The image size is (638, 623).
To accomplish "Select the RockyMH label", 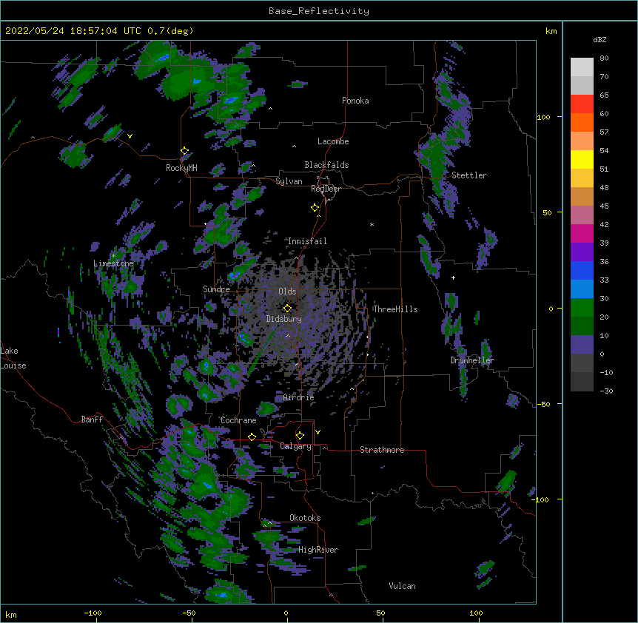I will (181, 167).
